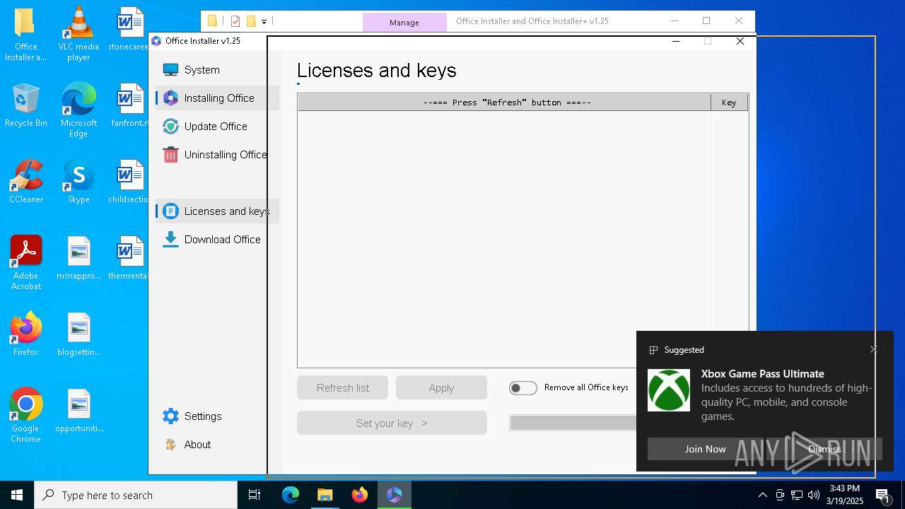Select stonecare Word document on desktop
This screenshot has width=905, height=509.
click(x=129, y=29)
